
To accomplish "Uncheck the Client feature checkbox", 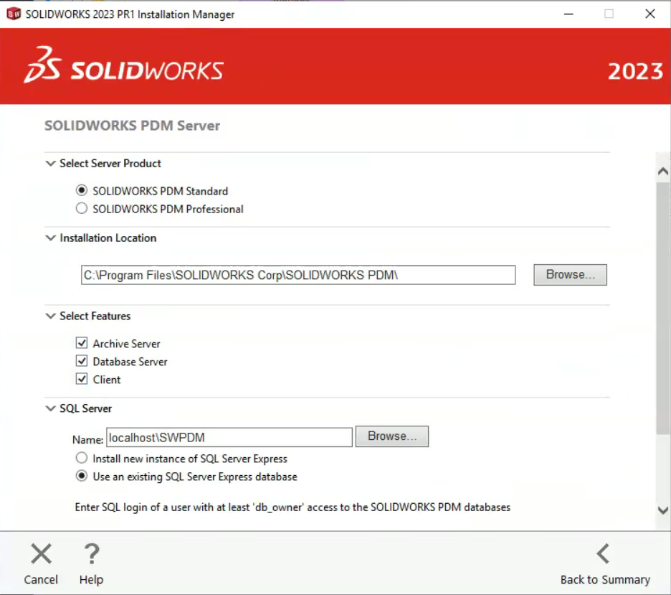I will tap(81, 379).
